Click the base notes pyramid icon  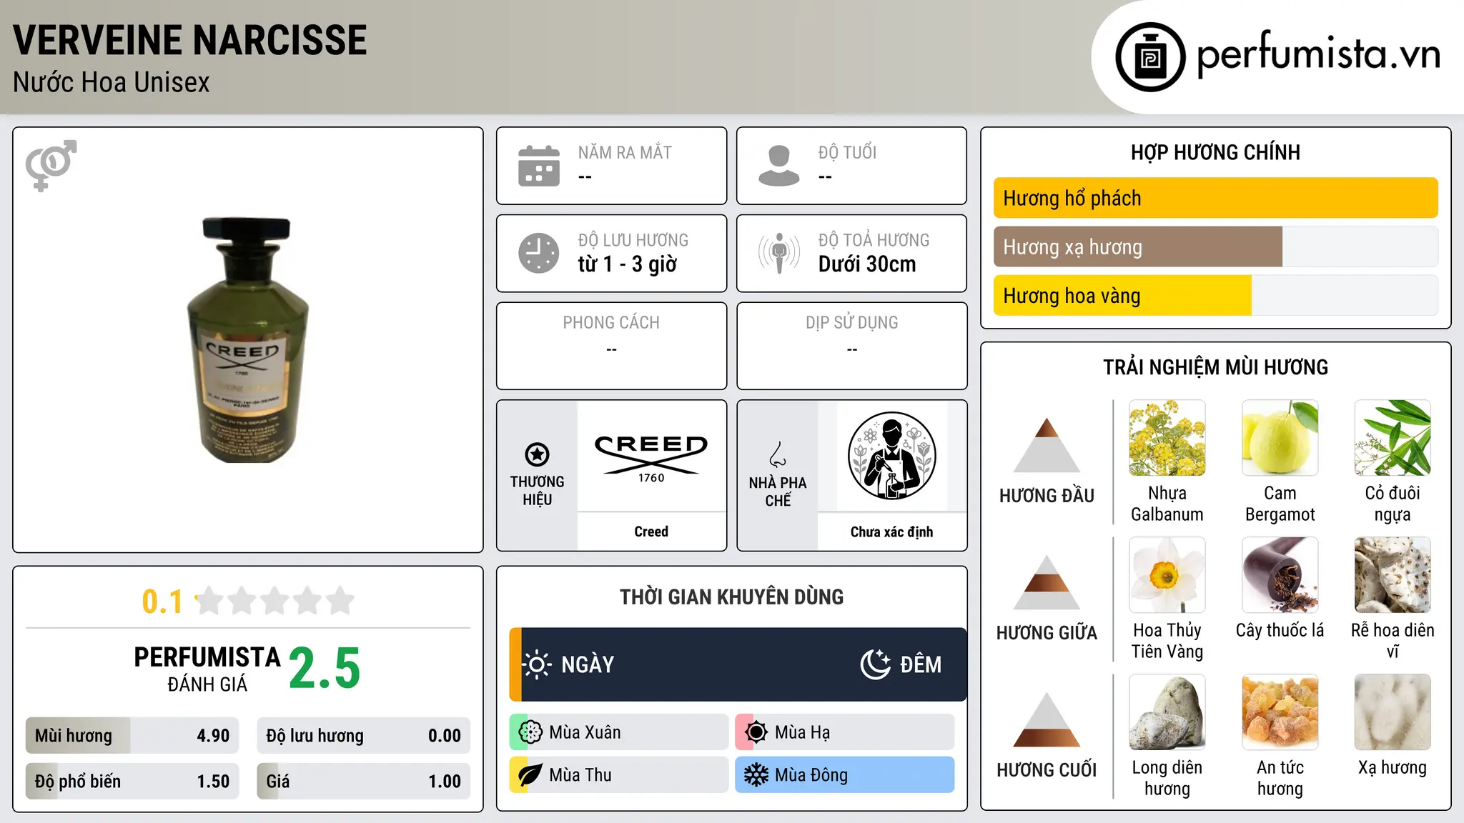tap(1047, 719)
